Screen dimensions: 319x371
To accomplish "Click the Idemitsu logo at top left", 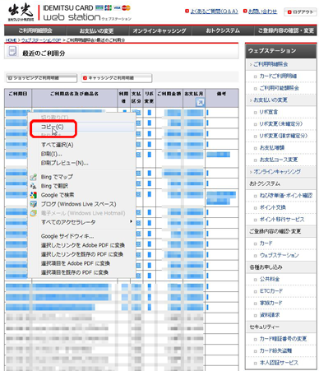I will [x=21, y=12].
